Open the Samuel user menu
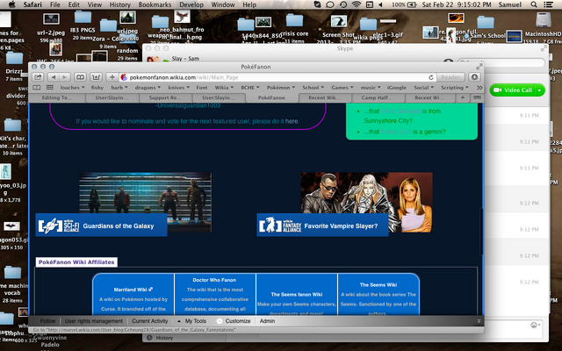The width and height of the screenshot is (562, 351). [509, 4]
